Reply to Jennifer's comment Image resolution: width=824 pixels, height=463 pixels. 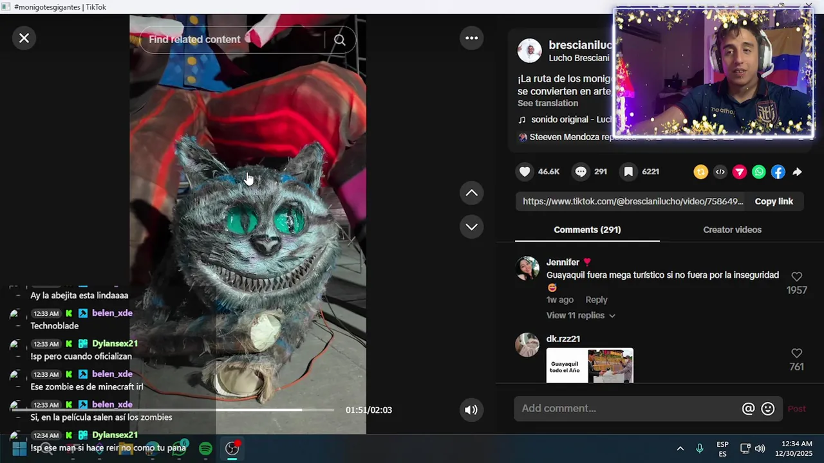pyautogui.click(x=596, y=300)
